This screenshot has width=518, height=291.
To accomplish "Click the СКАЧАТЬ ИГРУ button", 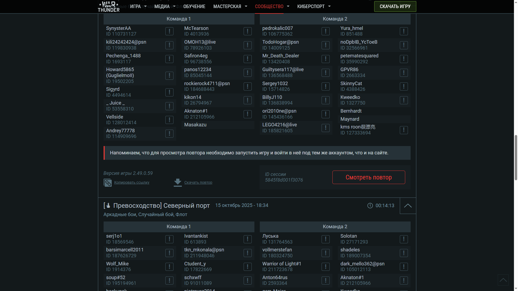I will point(395,6).
